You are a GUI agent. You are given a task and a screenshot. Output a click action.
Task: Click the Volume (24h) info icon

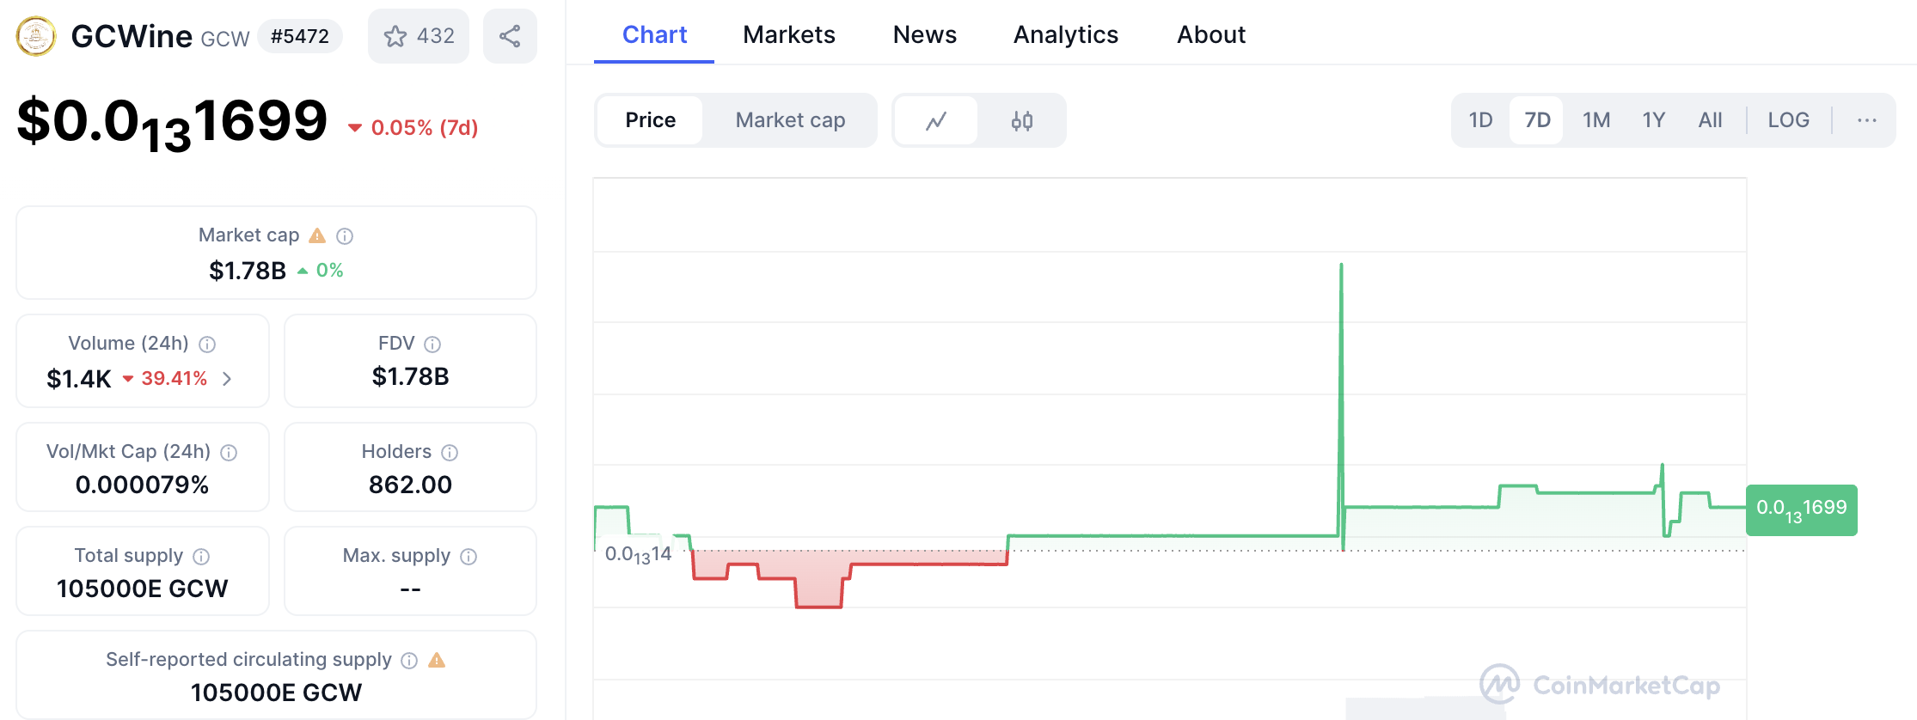(x=207, y=344)
